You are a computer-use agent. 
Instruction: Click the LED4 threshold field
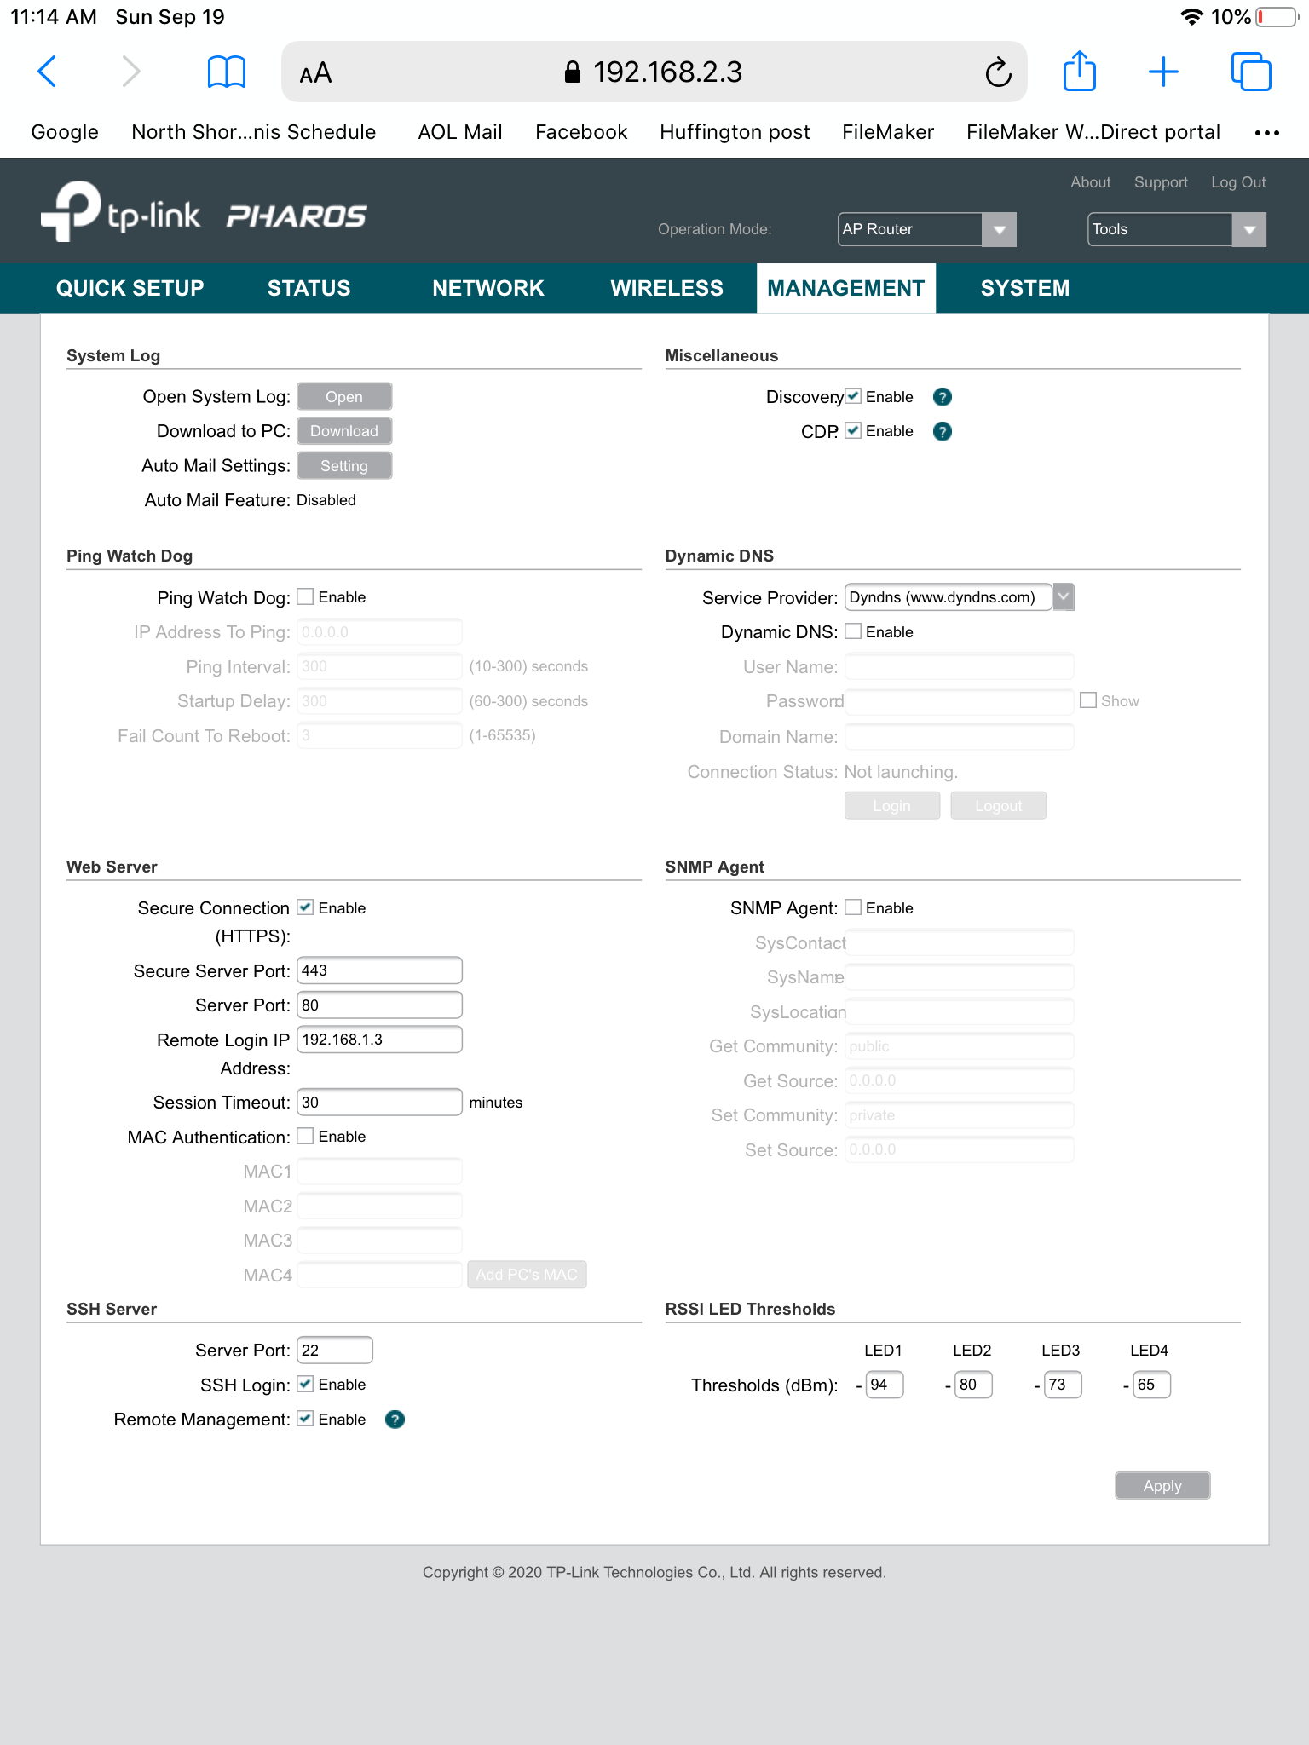tap(1151, 1385)
